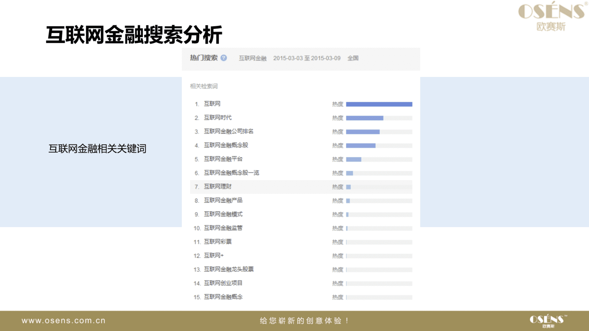Screen dimensions: 589x331
Task: Select keyword 互联网金融监管
Action: 223,228
